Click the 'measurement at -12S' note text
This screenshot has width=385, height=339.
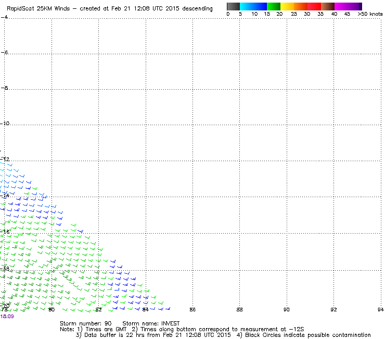tap(272, 329)
